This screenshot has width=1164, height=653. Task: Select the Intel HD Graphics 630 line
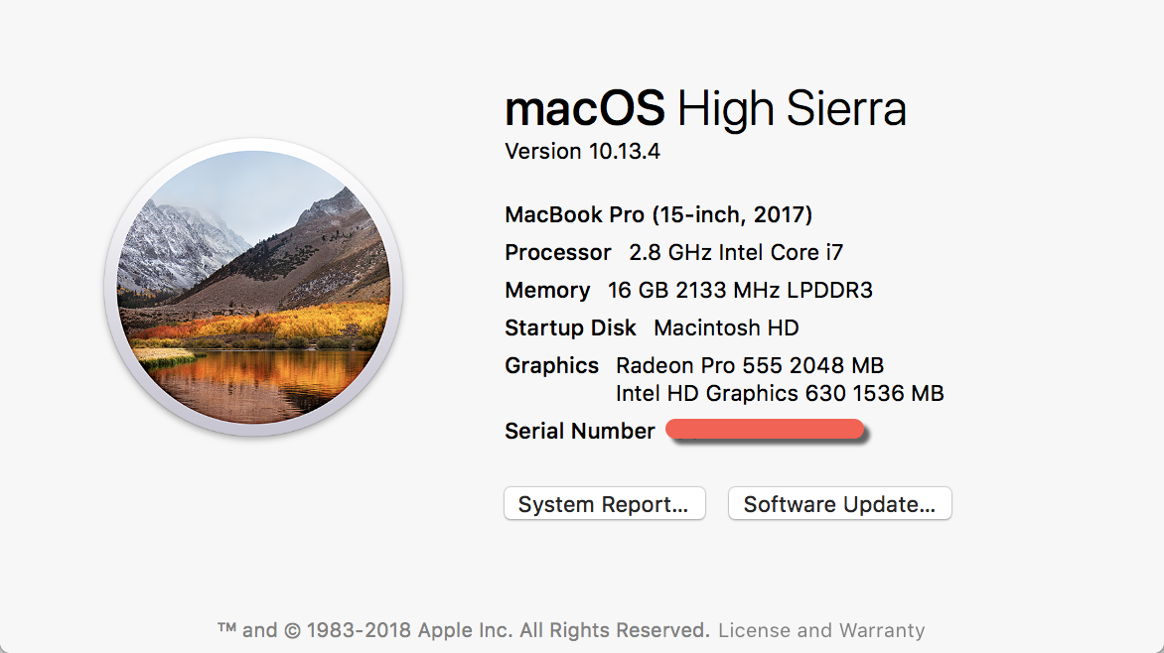coord(780,393)
